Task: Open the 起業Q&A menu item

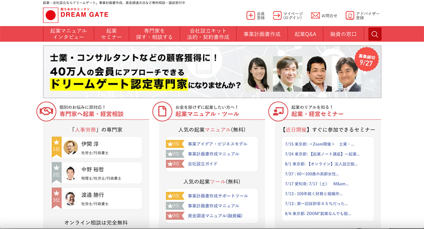Action: coord(305,34)
